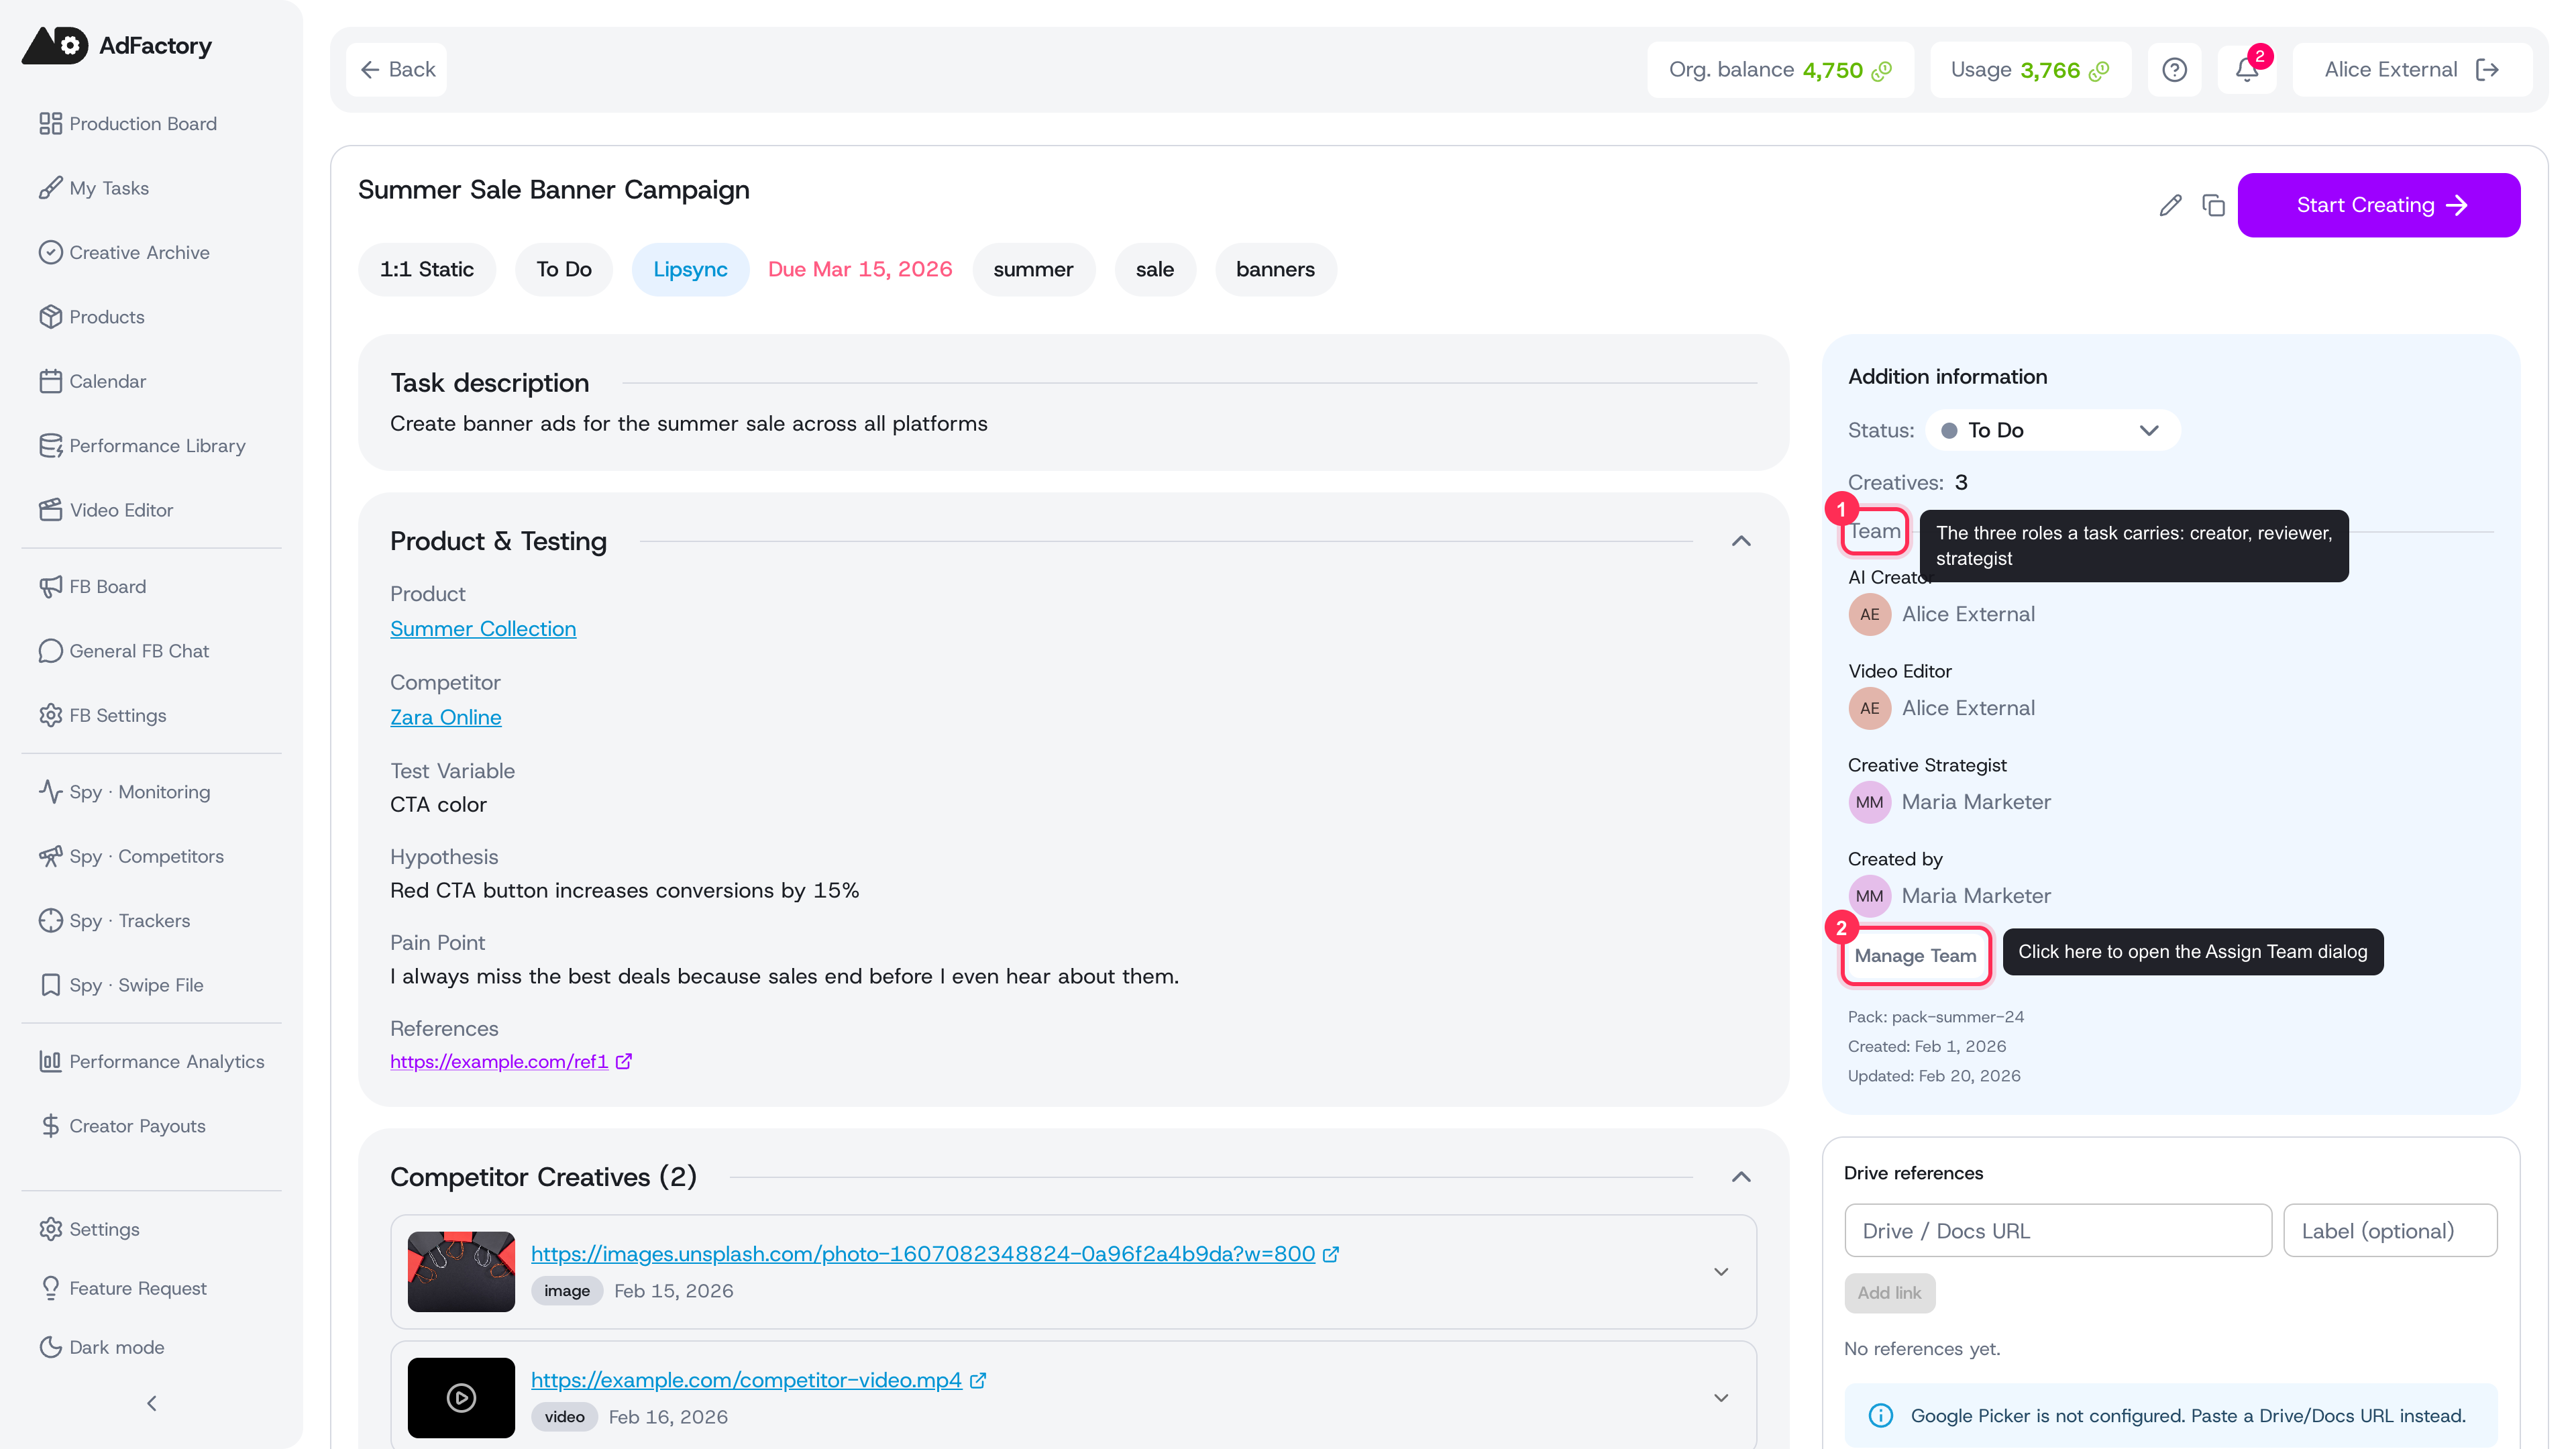Click the Manage Team button

pyautogui.click(x=1915, y=955)
